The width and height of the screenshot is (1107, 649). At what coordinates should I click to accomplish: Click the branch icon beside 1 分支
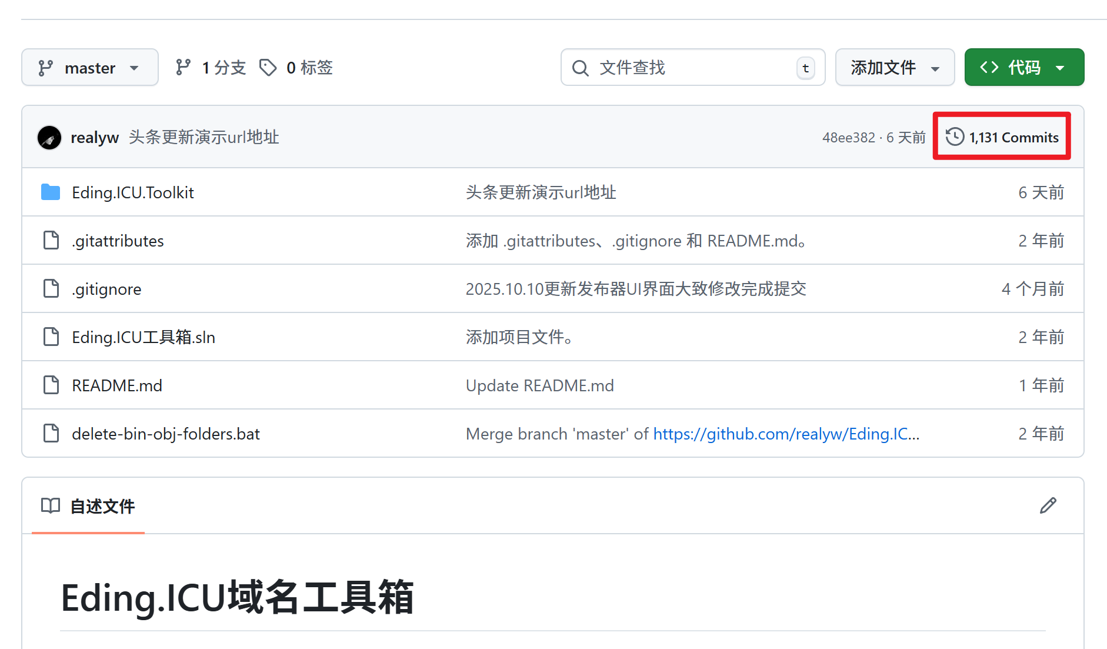(183, 68)
